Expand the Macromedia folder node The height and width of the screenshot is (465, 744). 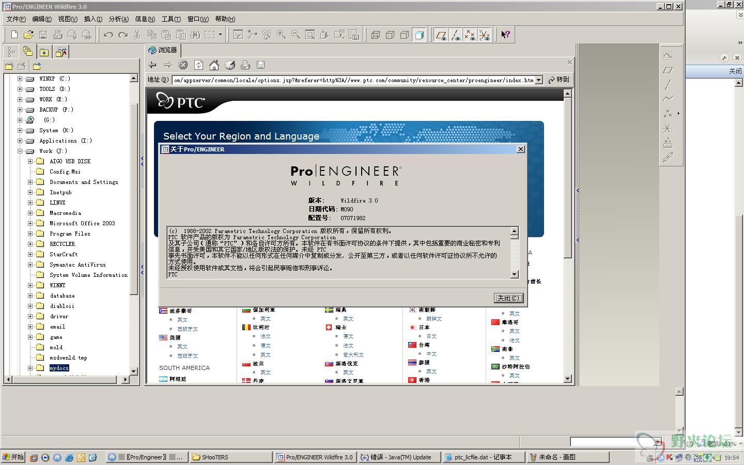pyautogui.click(x=30, y=213)
